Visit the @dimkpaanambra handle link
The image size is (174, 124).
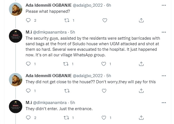point(55,31)
